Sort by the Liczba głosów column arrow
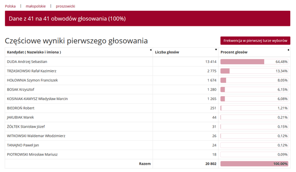 coord(216,50)
